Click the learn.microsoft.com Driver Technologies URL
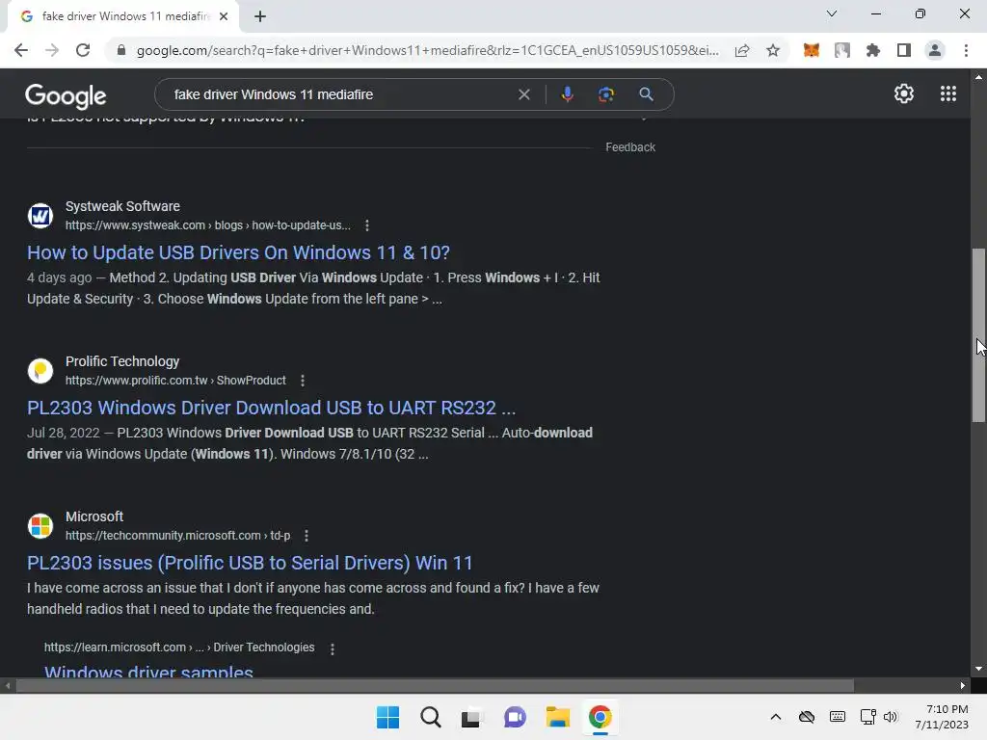The height and width of the screenshot is (740, 987). click(179, 647)
